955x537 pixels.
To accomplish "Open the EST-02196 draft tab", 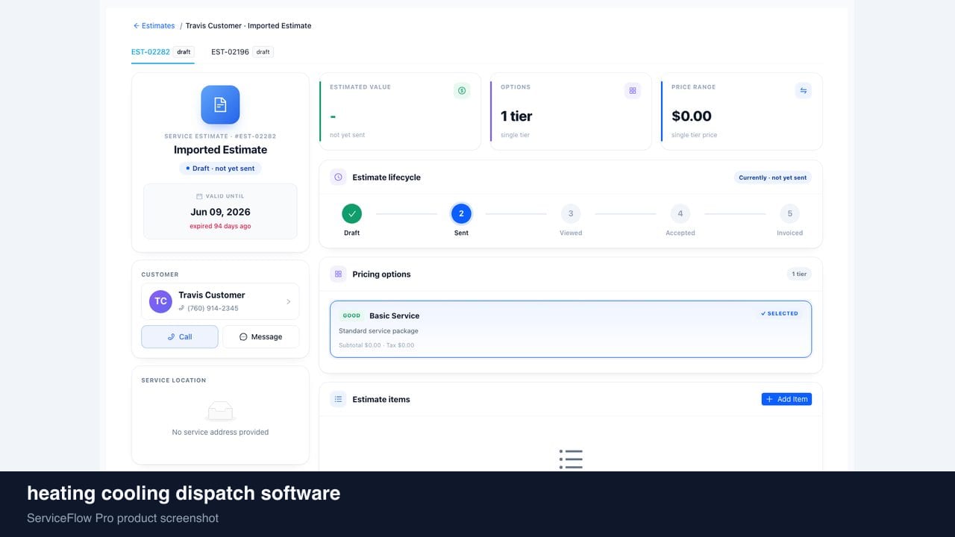I will click(242, 52).
